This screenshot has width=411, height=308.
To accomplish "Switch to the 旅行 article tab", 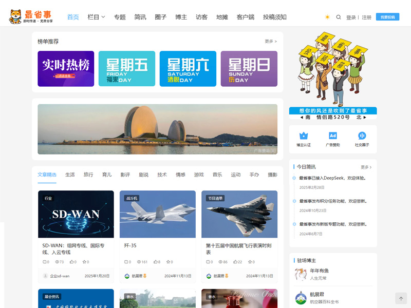I will point(88,175).
